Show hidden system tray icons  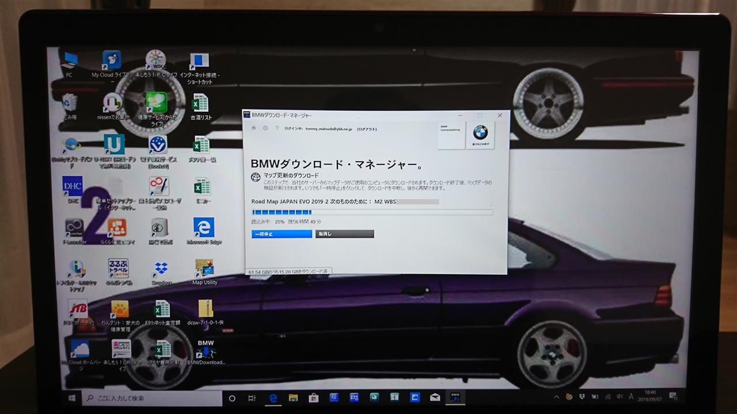(556, 396)
